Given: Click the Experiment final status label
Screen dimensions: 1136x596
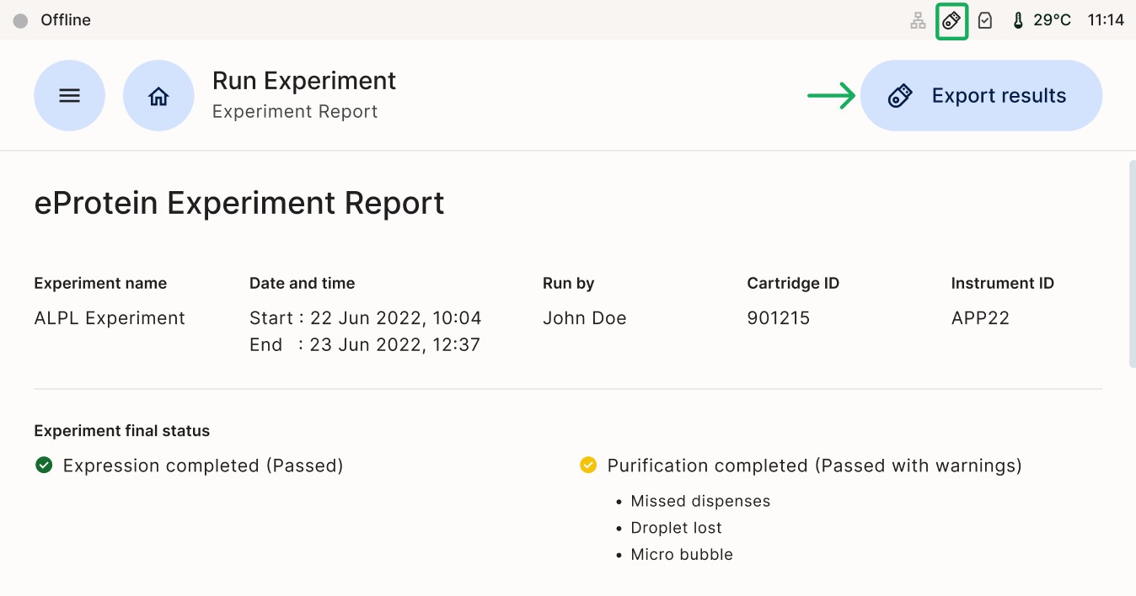Looking at the screenshot, I should (x=122, y=431).
